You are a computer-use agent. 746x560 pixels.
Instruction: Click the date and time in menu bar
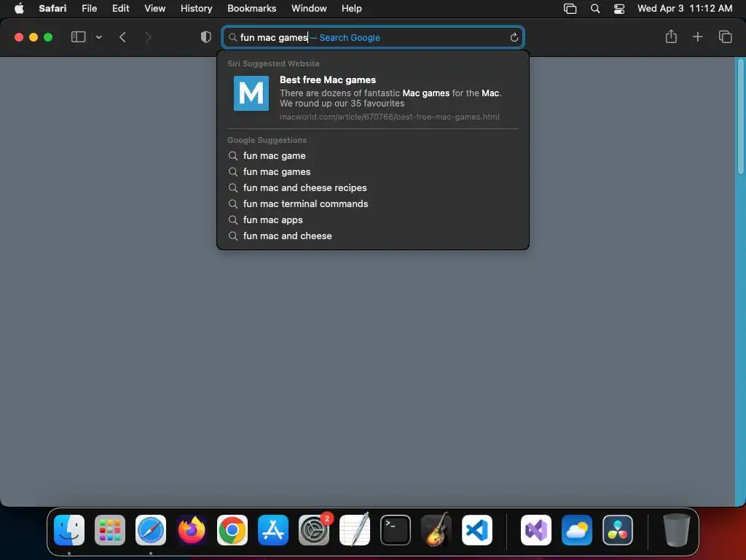click(685, 8)
